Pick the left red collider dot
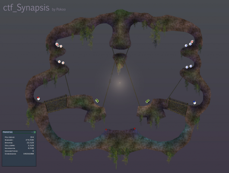This screenshot has width=229, height=173. tap(106, 130)
